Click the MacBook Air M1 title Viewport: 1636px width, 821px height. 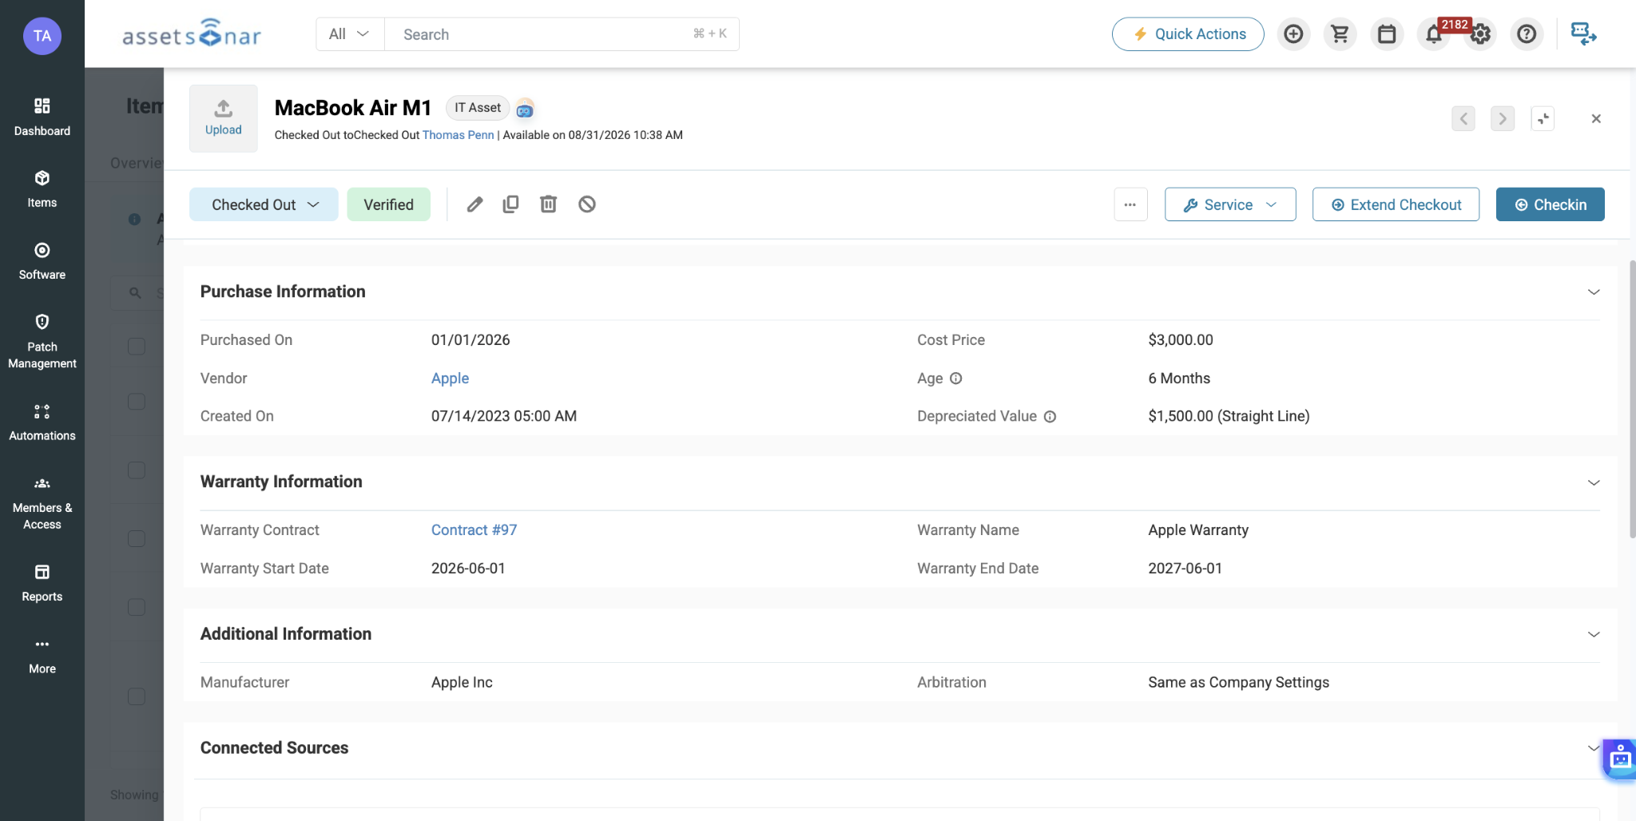(x=352, y=108)
